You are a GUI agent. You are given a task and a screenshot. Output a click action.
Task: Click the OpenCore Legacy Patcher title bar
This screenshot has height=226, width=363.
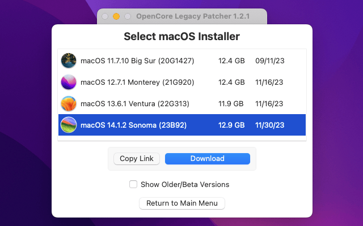[192, 16]
